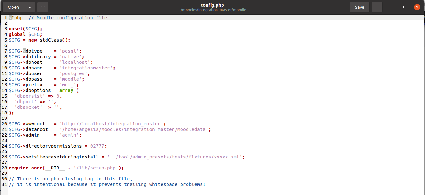Click the closing ');' on line 18
This screenshot has height=195, width=425.
pos(12,113)
